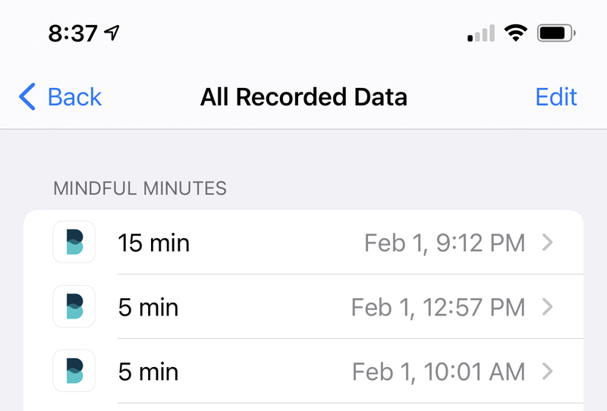Tap the location arrow icon in the status bar
The width and height of the screenshot is (607, 411).
click(x=112, y=33)
